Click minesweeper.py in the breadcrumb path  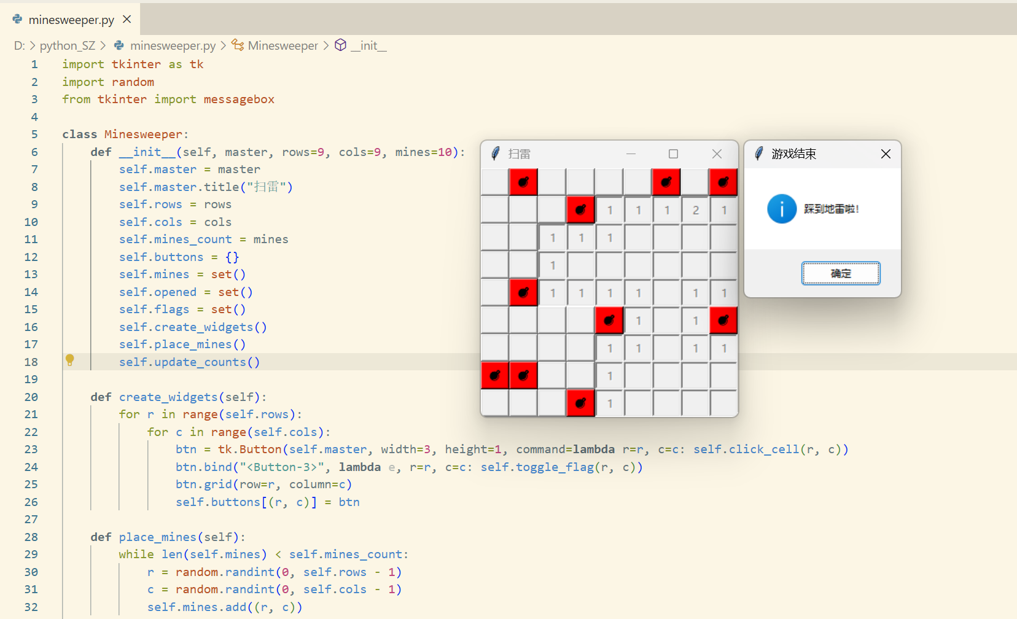point(173,45)
